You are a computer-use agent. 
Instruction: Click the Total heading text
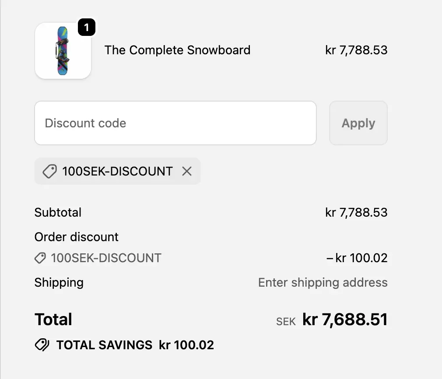[x=53, y=319]
